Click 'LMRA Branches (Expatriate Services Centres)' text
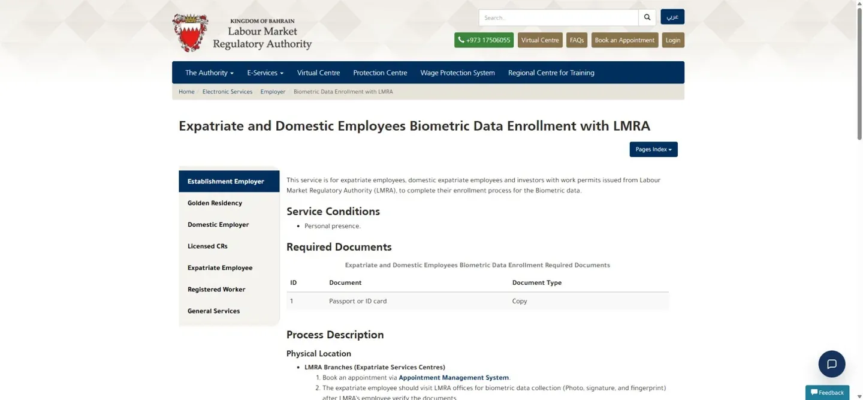This screenshot has height=400, width=863. tap(375, 367)
